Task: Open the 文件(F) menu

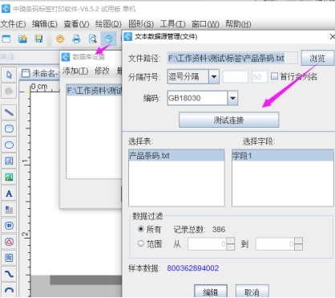Action: click(13, 24)
